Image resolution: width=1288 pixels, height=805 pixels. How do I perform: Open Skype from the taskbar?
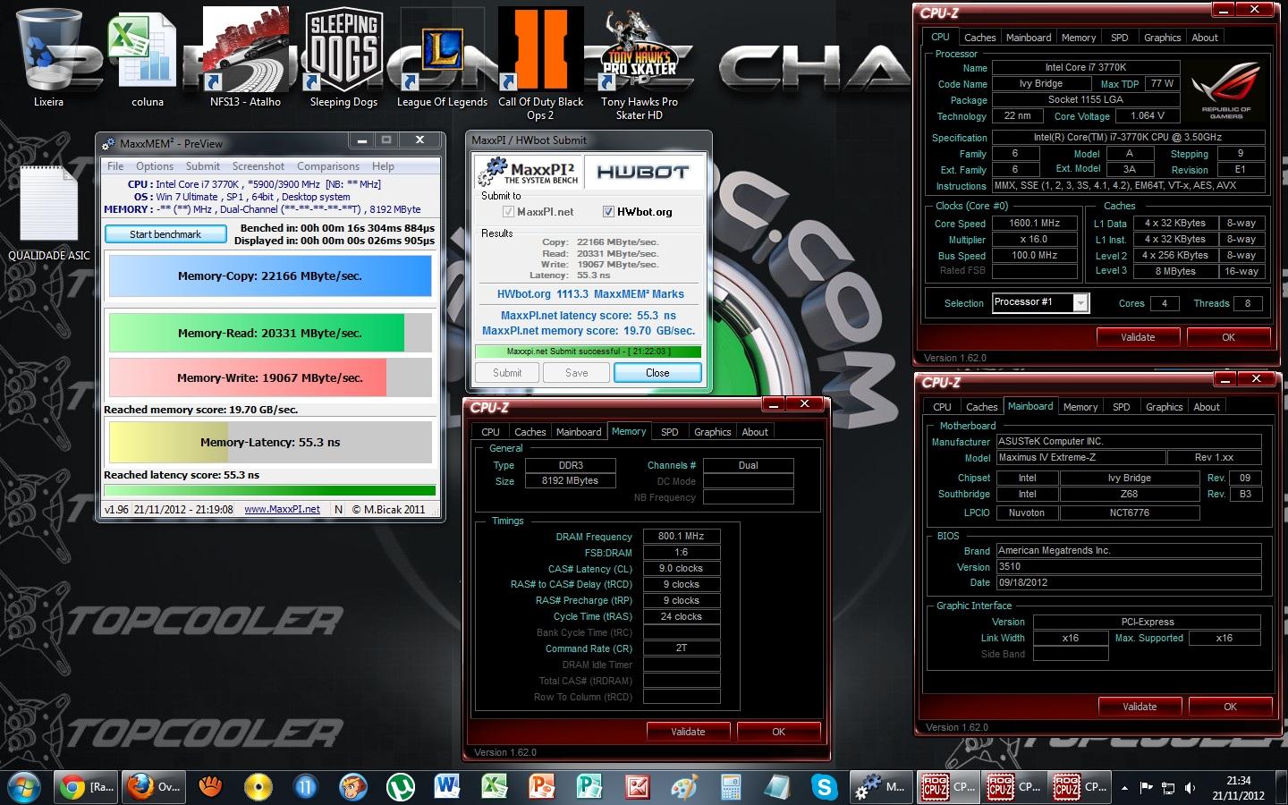tap(825, 787)
